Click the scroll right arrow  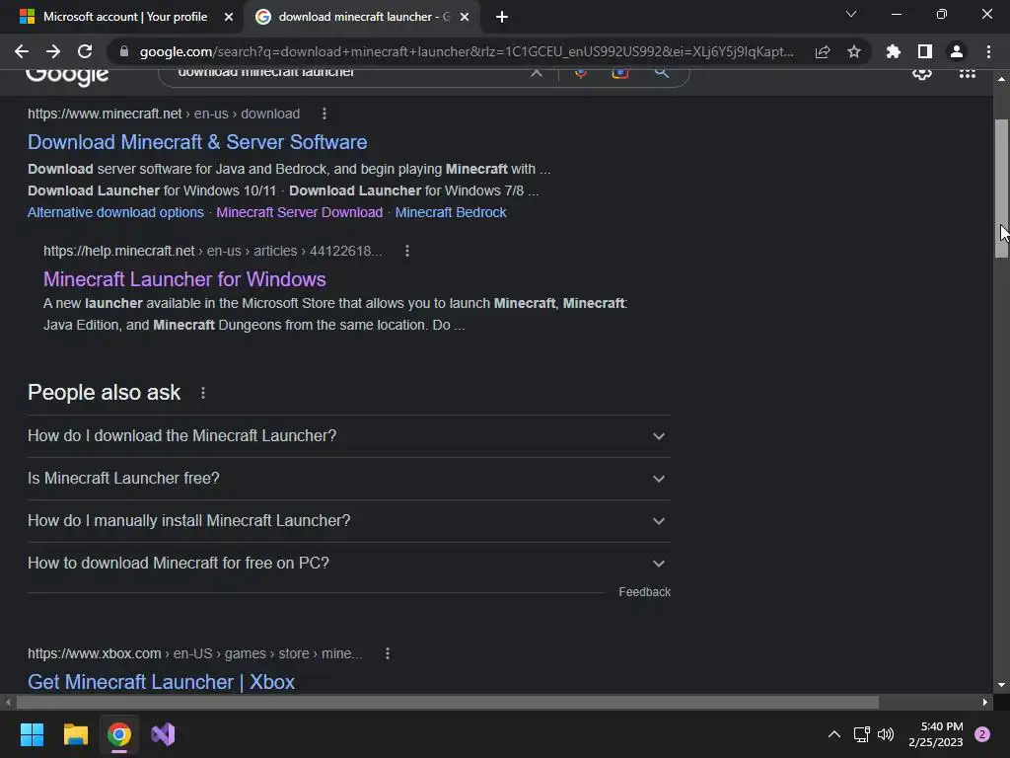tap(985, 702)
